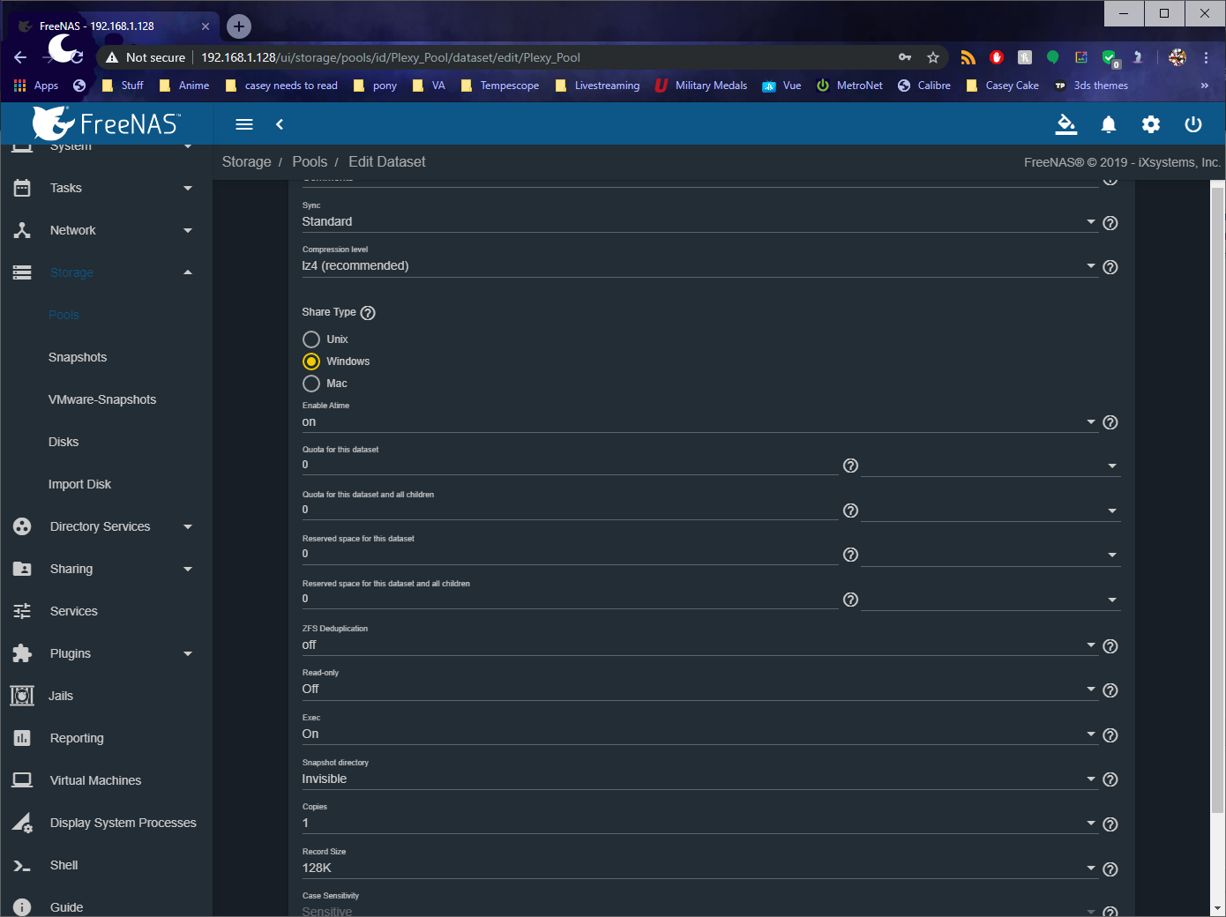Open Disks in sidebar
Image resolution: width=1226 pixels, height=917 pixels.
(64, 442)
